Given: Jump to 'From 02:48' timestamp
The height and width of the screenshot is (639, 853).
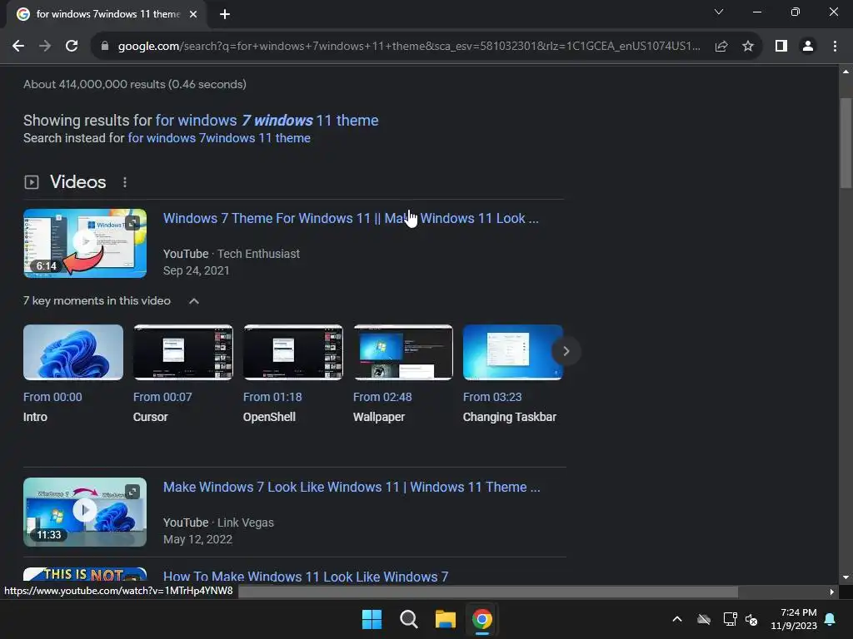Looking at the screenshot, I should point(382,397).
